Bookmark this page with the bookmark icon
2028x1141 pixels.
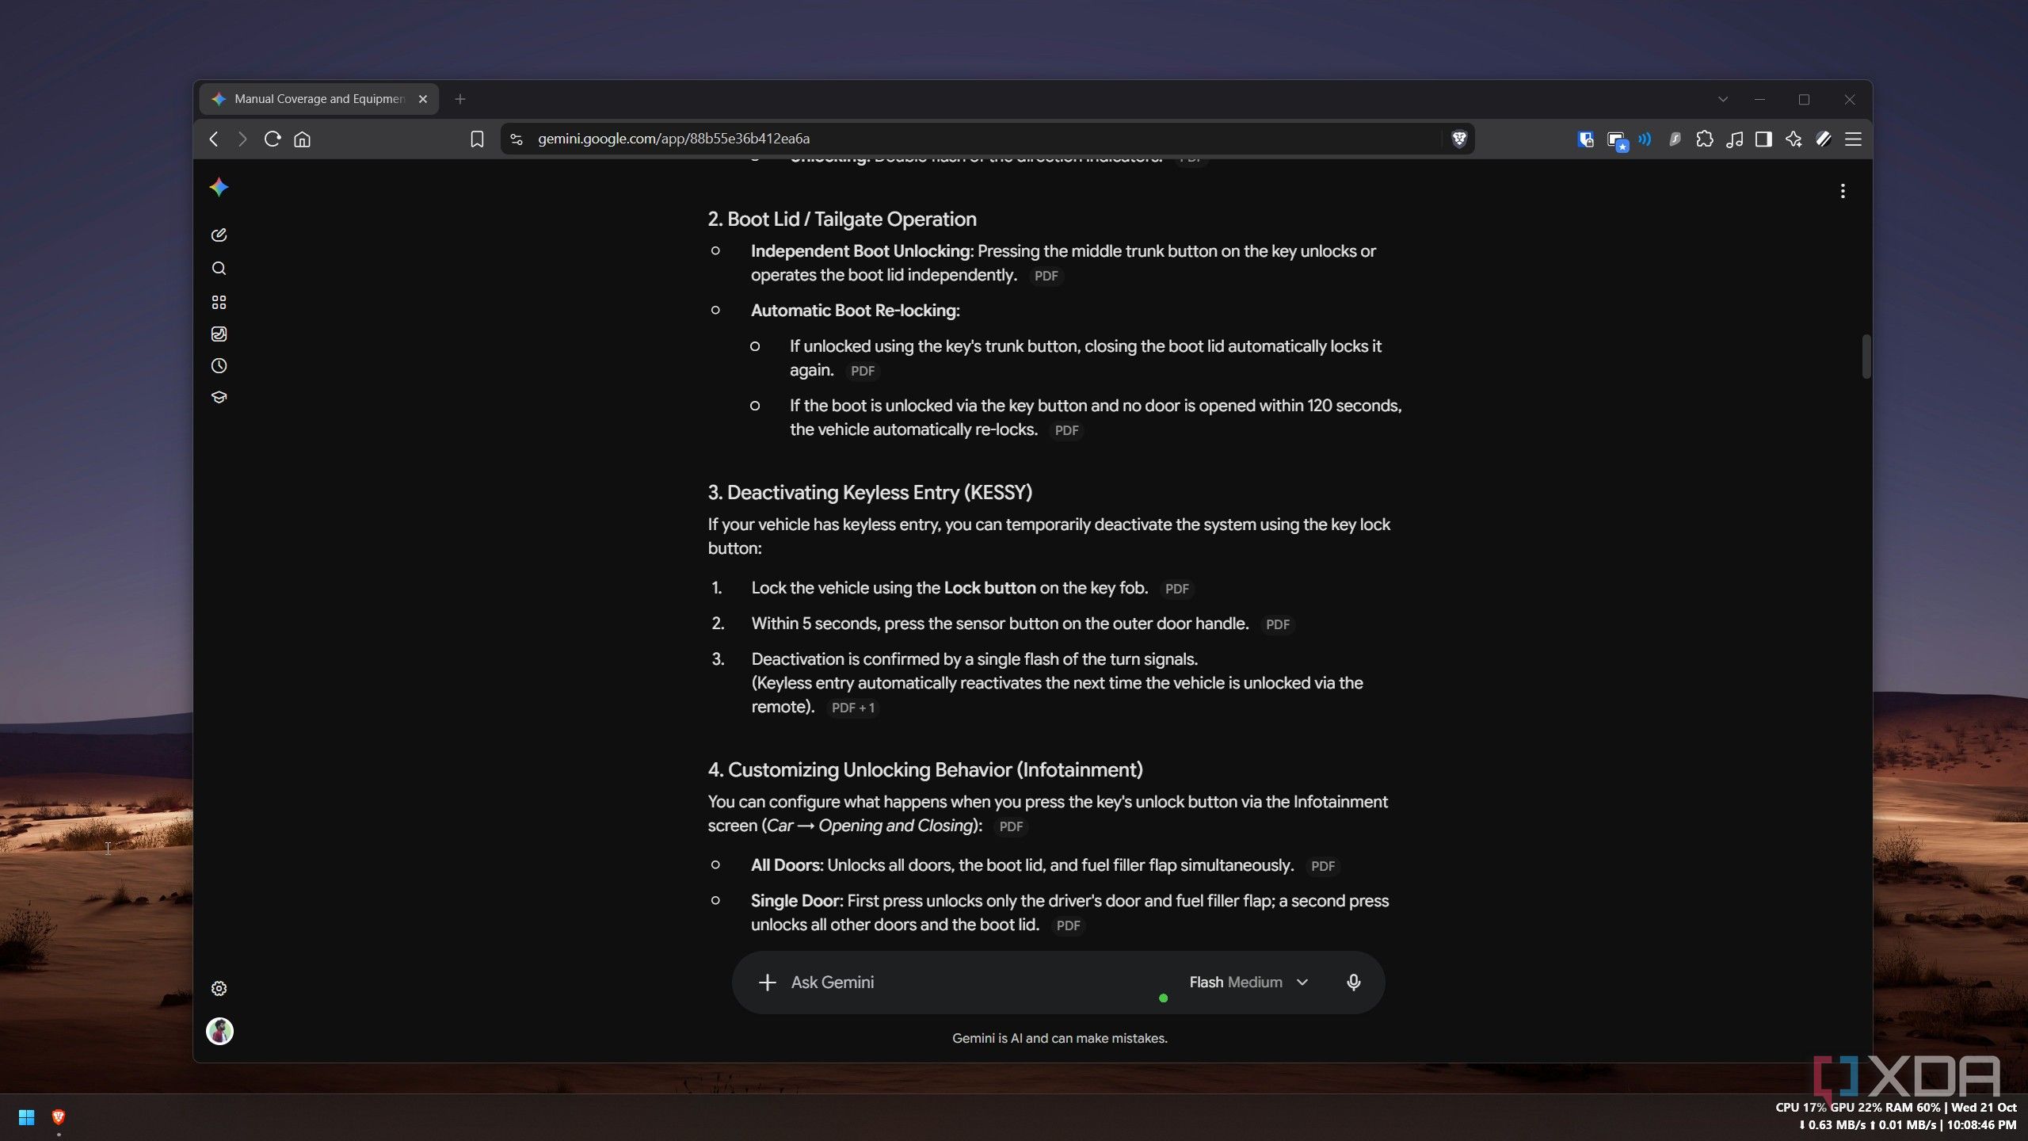[477, 139]
